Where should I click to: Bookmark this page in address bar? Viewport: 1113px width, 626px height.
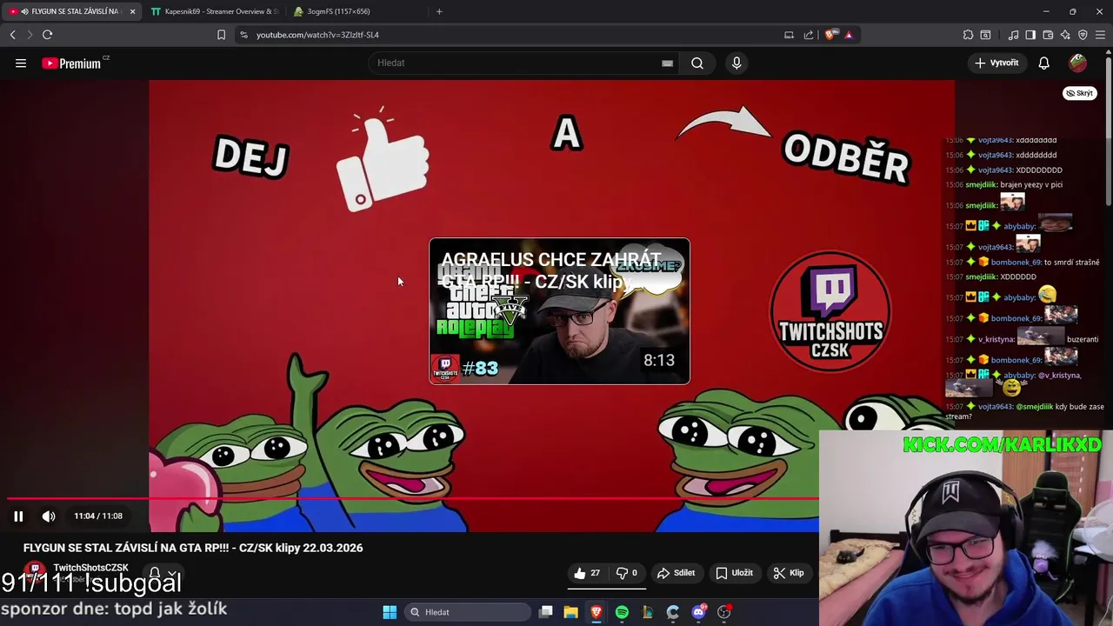pyautogui.click(x=221, y=35)
